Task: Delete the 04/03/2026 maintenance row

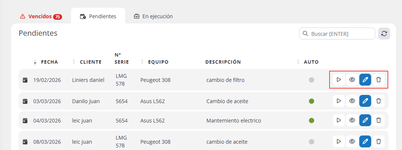Action: [x=379, y=120]
